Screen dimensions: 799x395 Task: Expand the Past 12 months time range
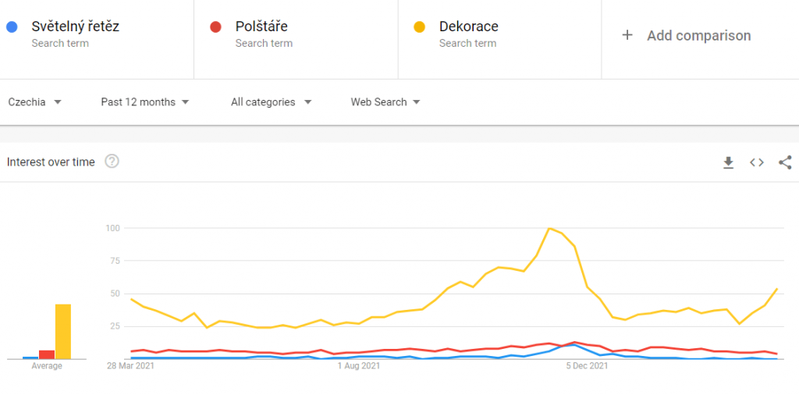pos(144,101)
